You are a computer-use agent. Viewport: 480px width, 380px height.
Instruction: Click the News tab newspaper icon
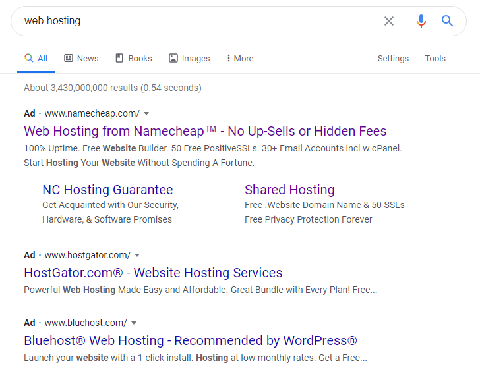tap(69, 58)
